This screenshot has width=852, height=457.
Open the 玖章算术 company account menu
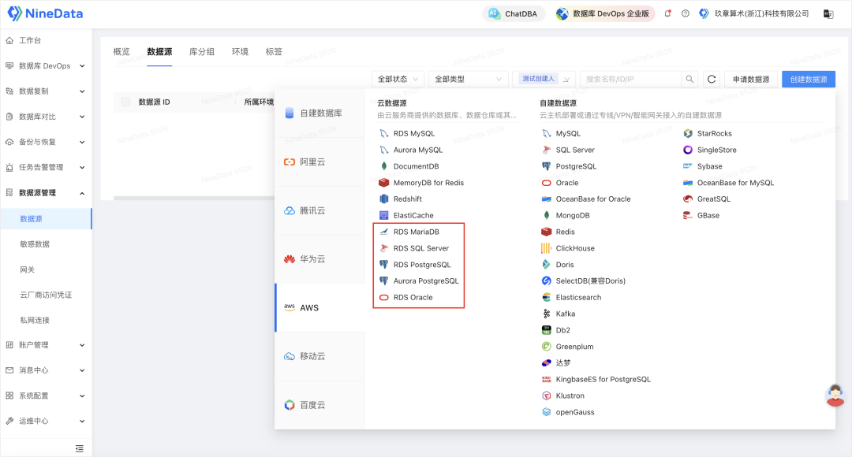coord(754,14)
